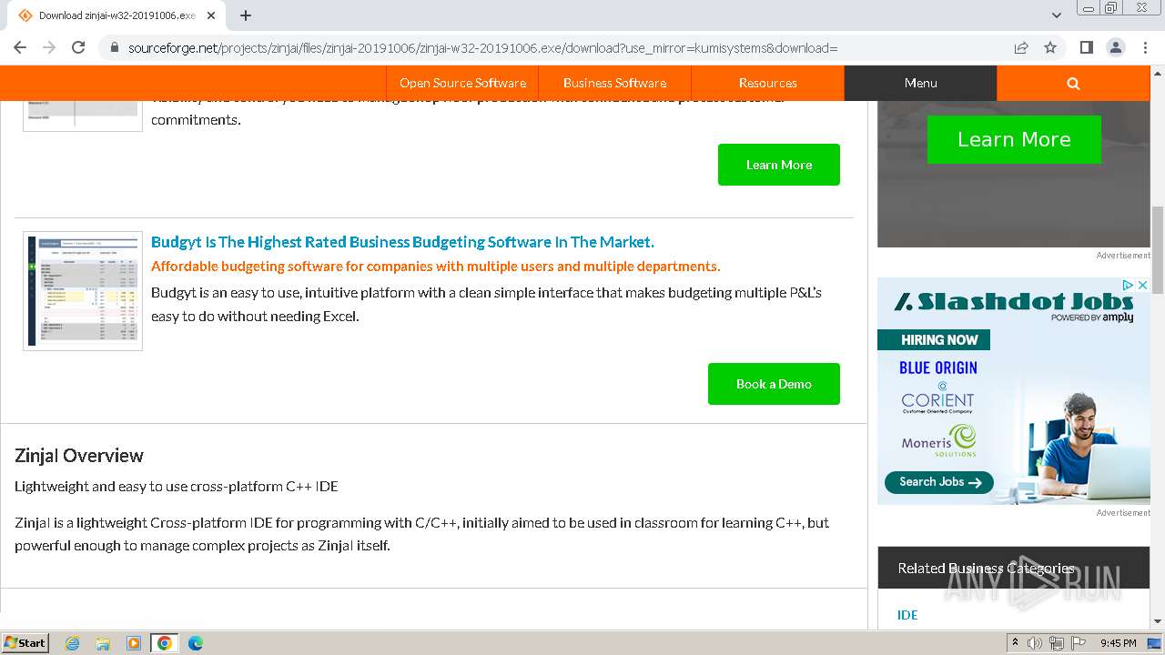View site information via the lock icon
Image resolution: width=1165 pixels, height=655 pixels.
tap(114, 47)
